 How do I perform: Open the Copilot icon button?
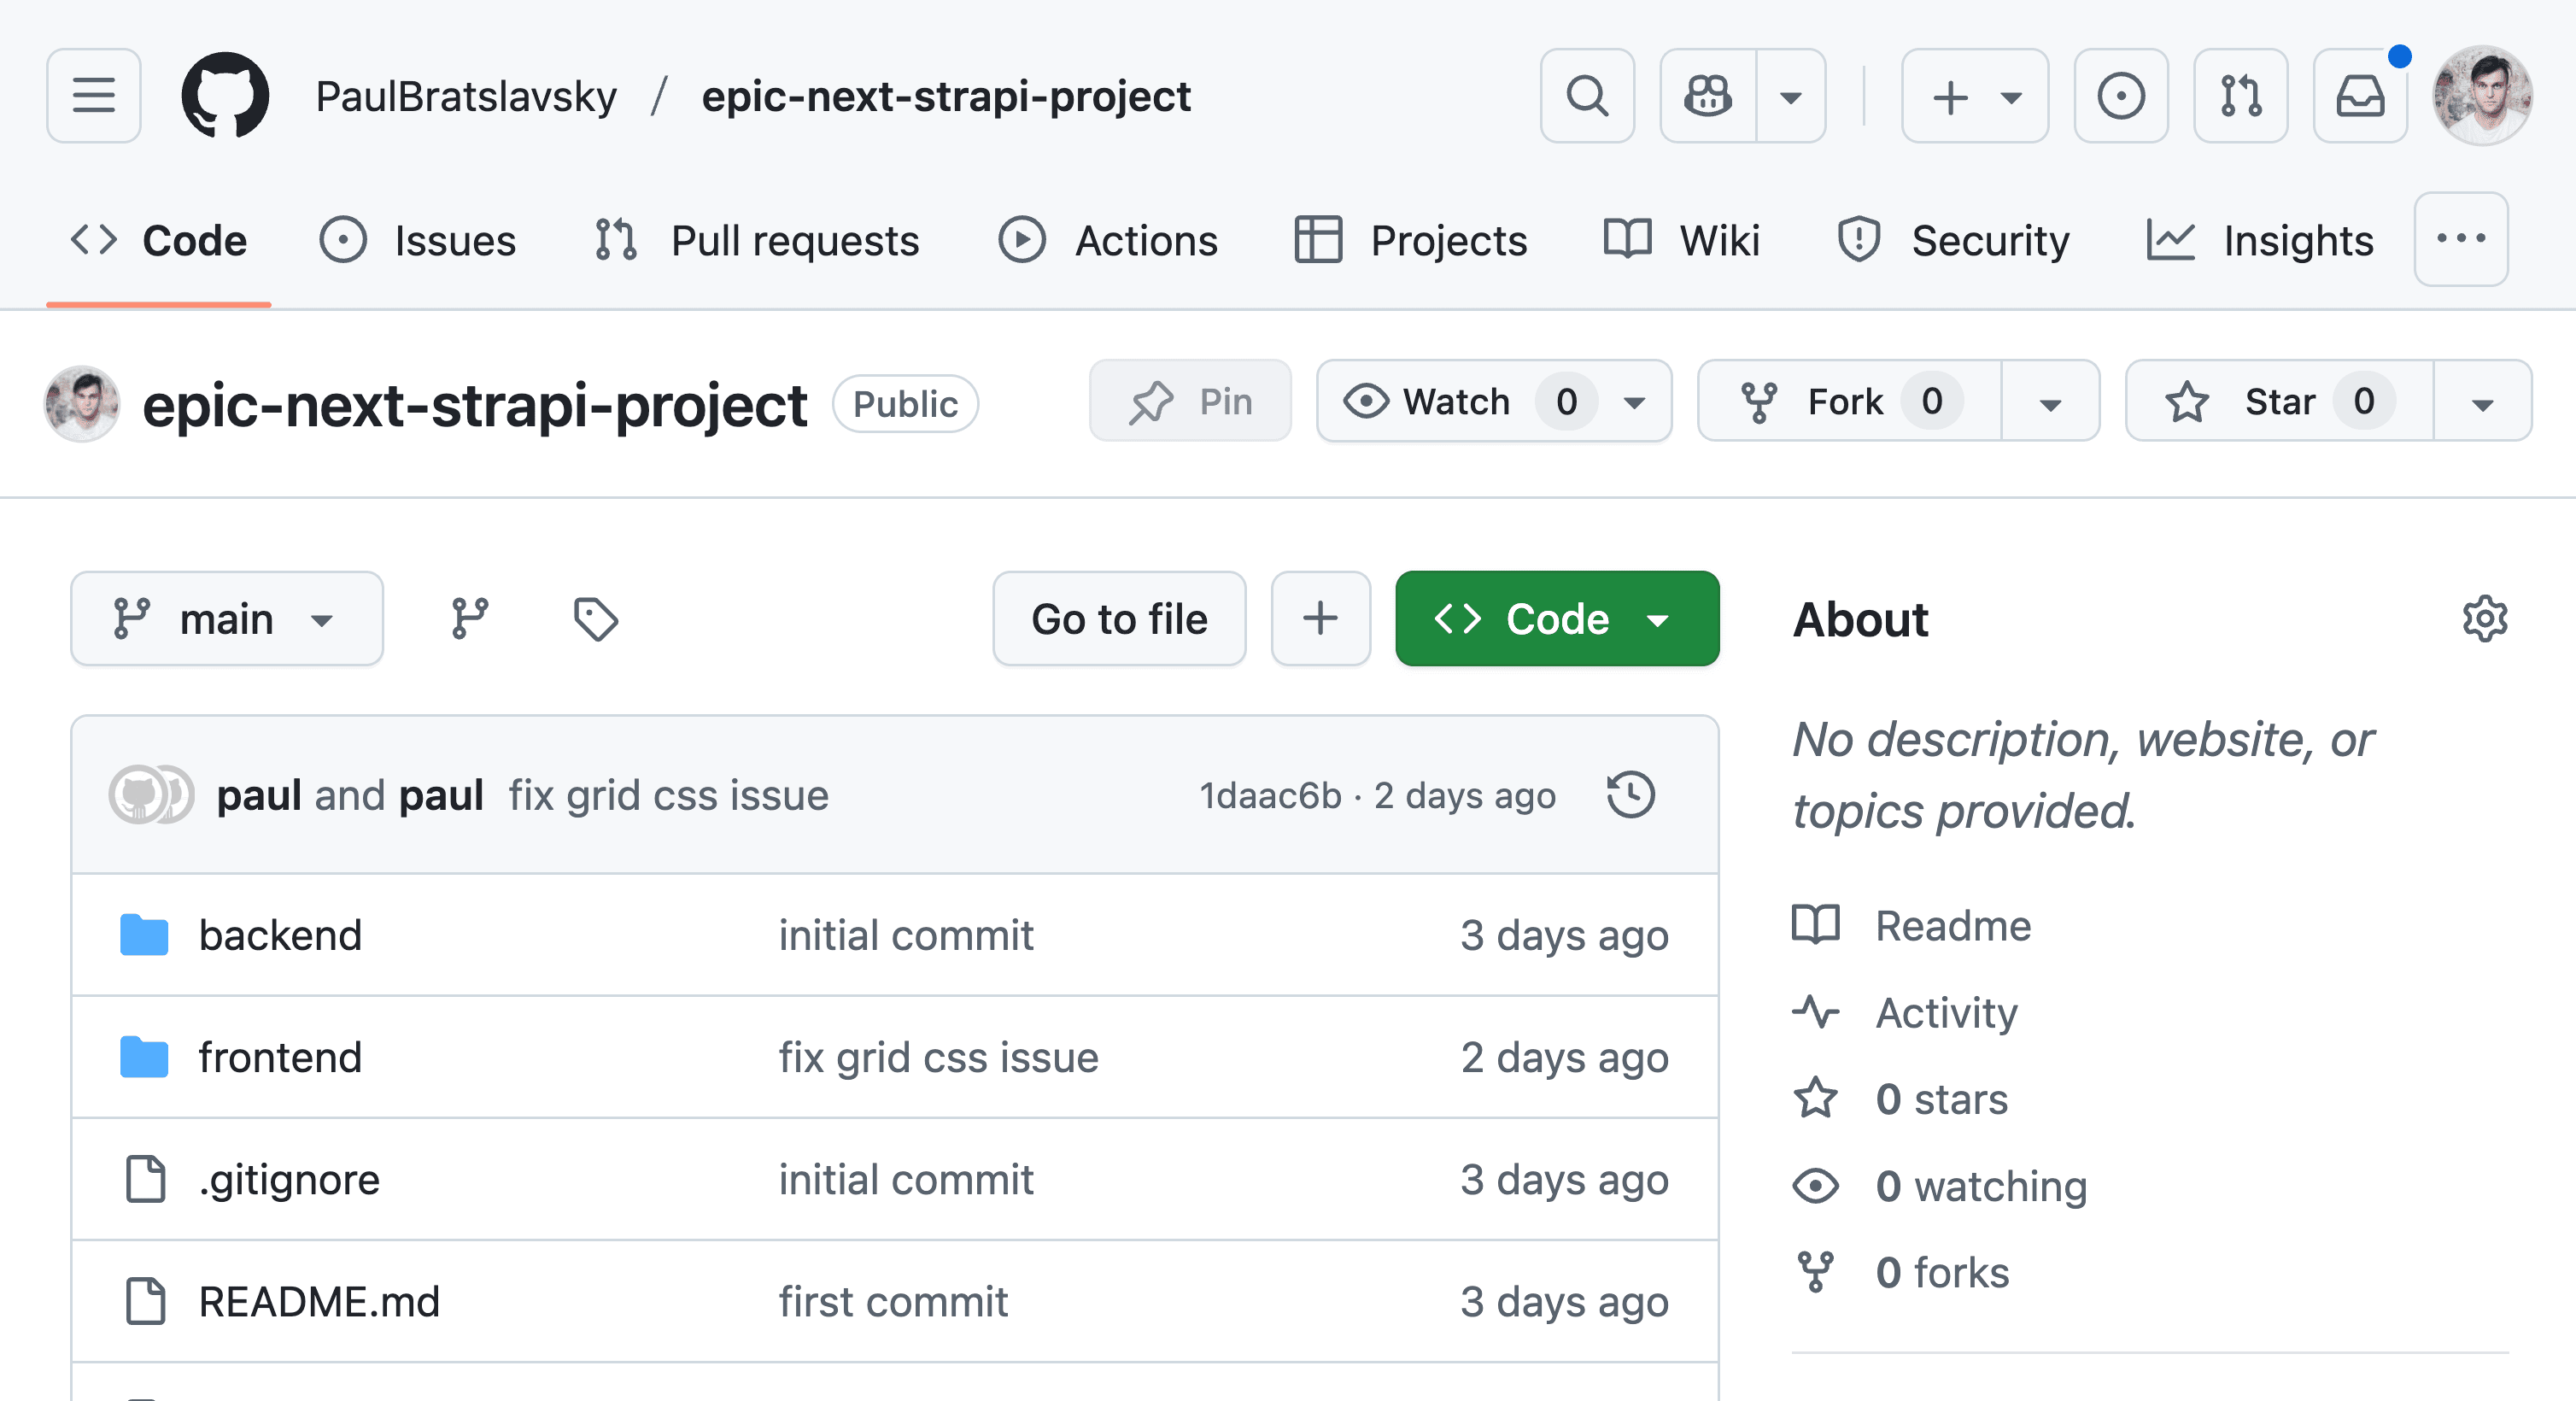(1708, 96)
